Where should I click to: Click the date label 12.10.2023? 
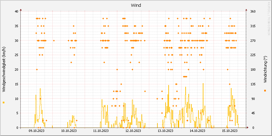133,131
